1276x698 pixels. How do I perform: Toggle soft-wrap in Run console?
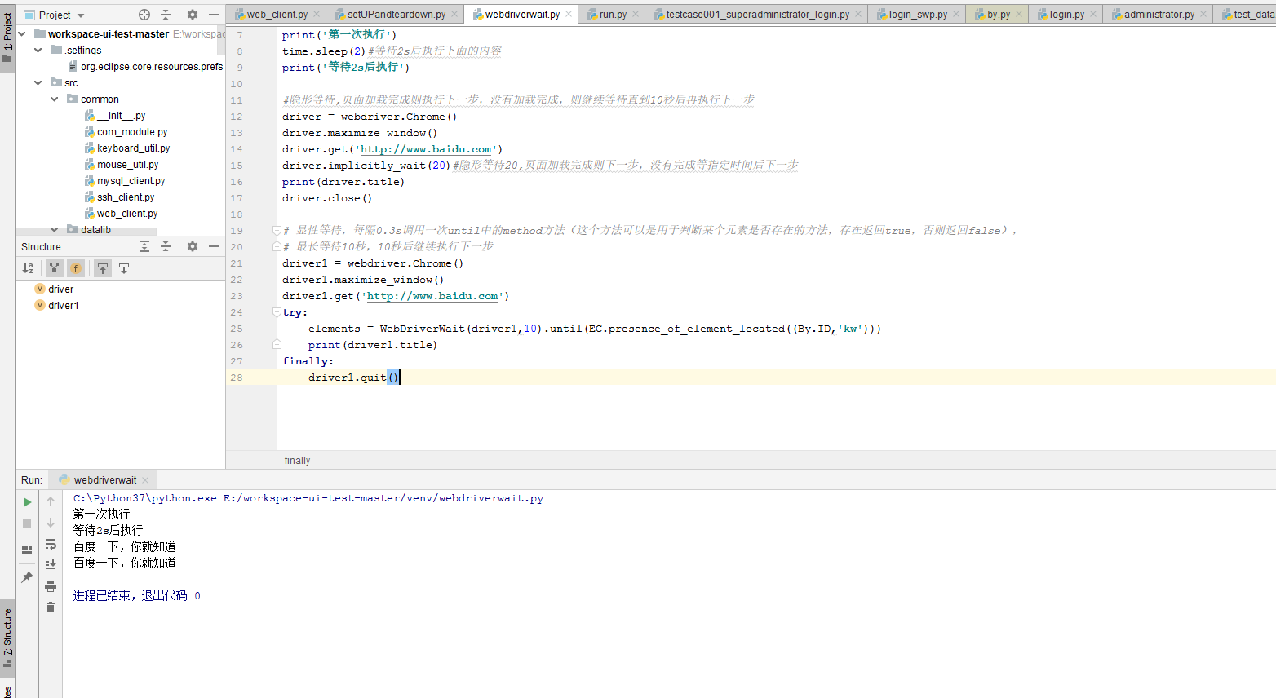(x=51, y=544)
